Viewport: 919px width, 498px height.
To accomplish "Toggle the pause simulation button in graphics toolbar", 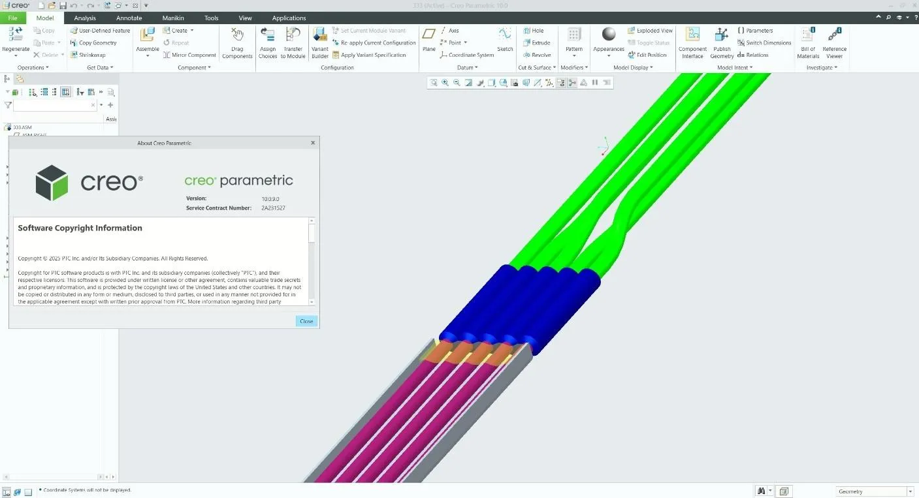I will 595,83.
